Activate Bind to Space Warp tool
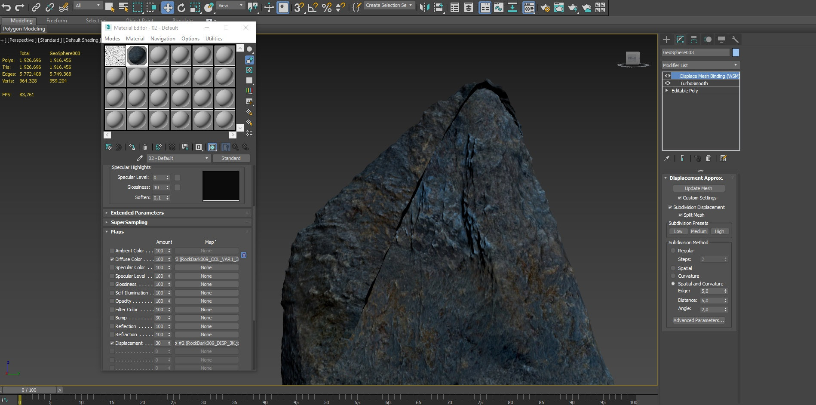Viewport: 816px width, 405px height. click(64, 7)
